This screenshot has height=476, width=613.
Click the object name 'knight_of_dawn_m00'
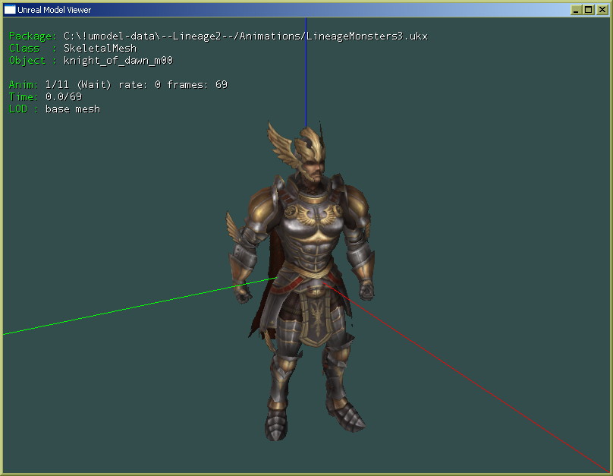click(x=118, y=60)
